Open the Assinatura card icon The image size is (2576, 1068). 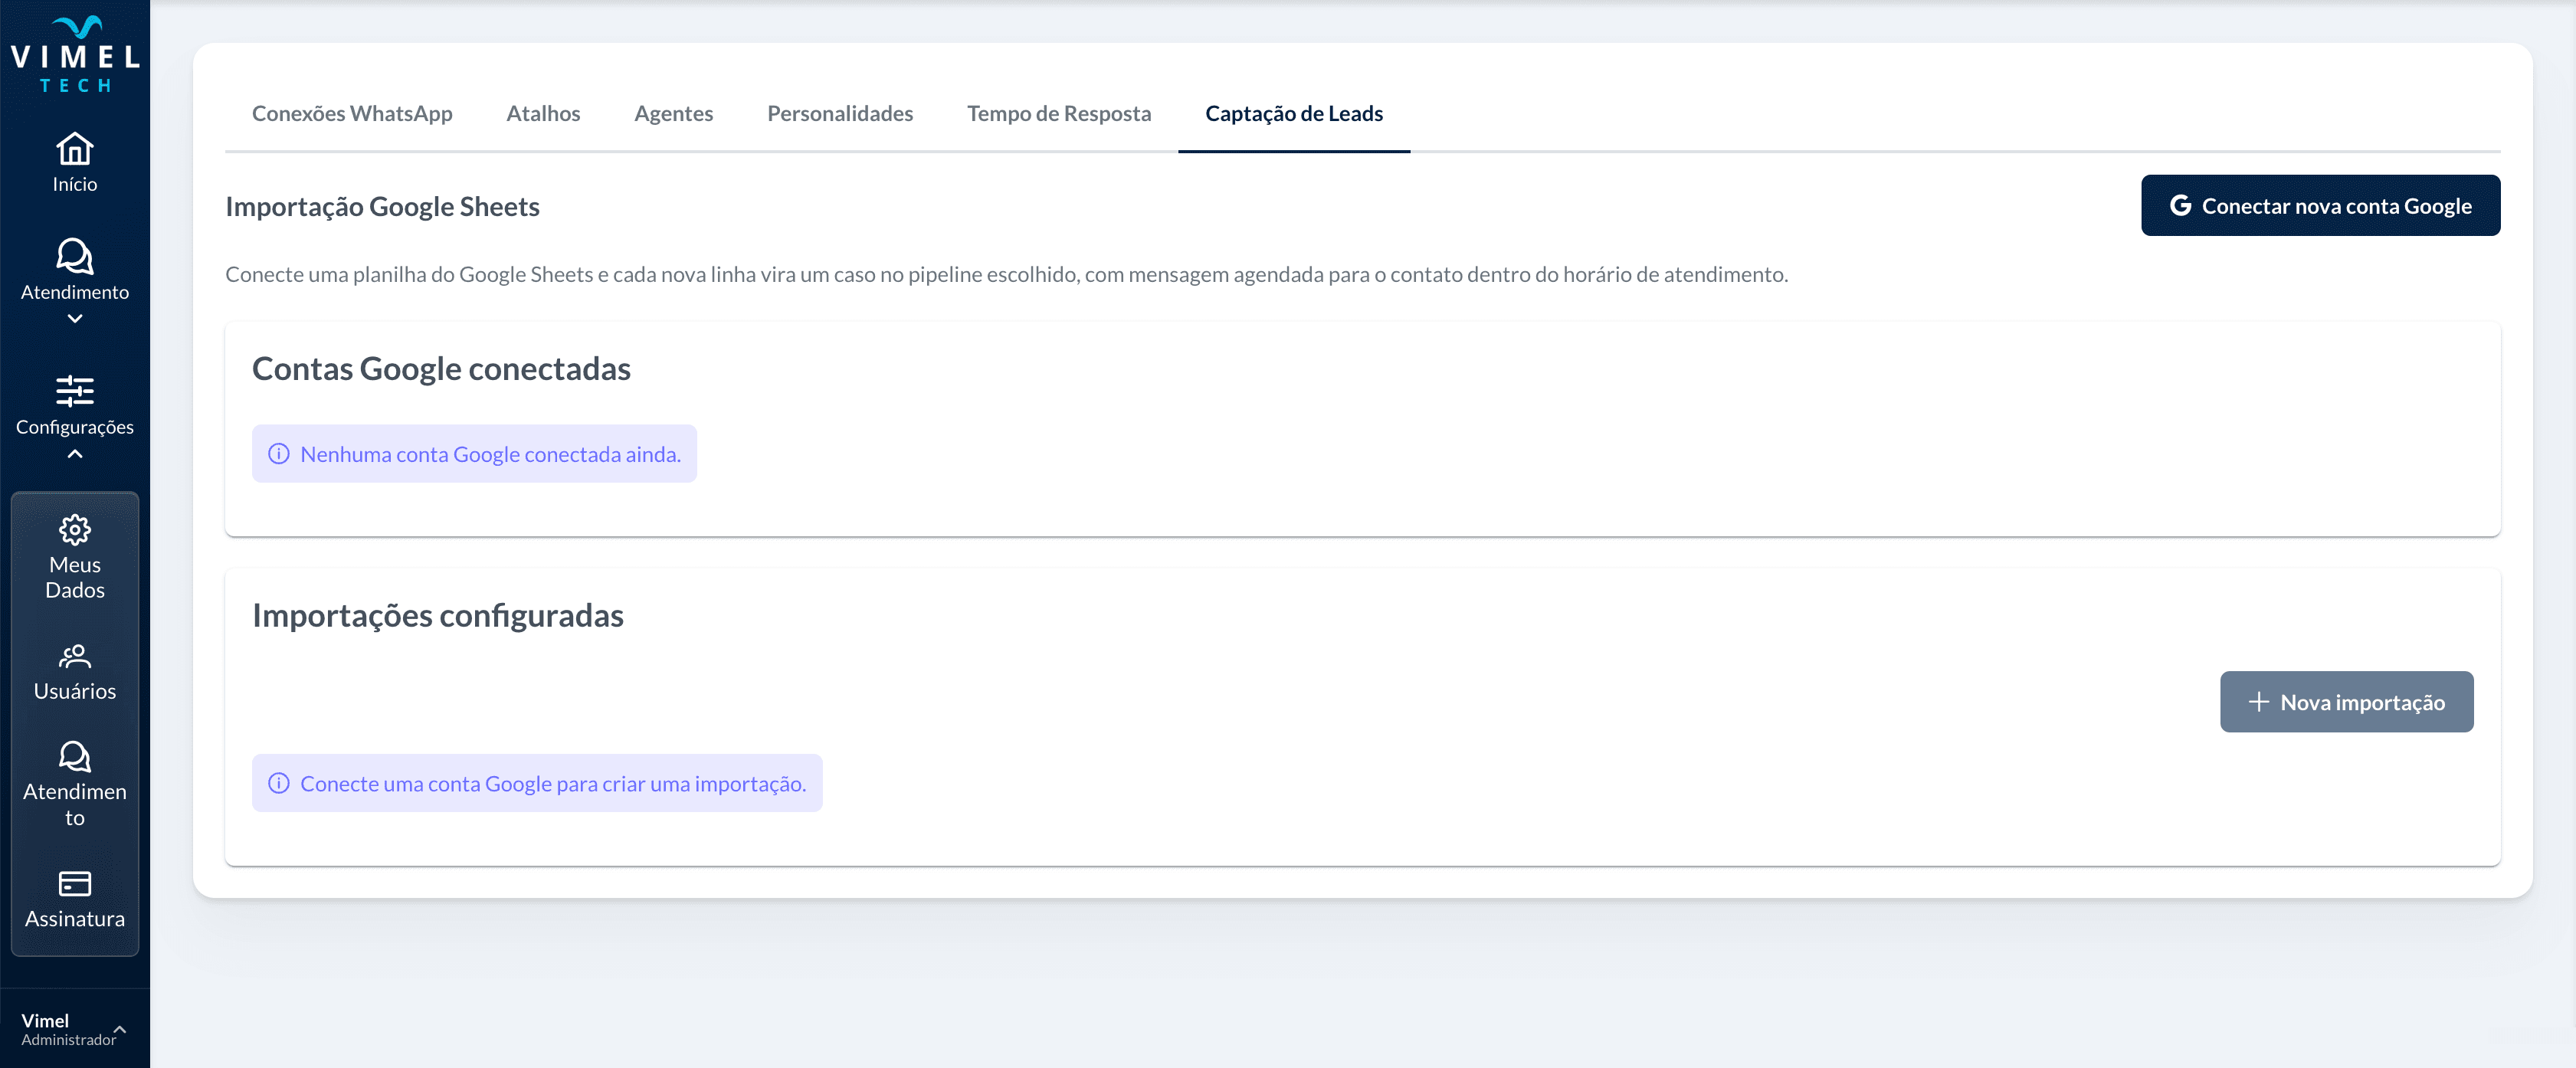(x=75, y=884)
